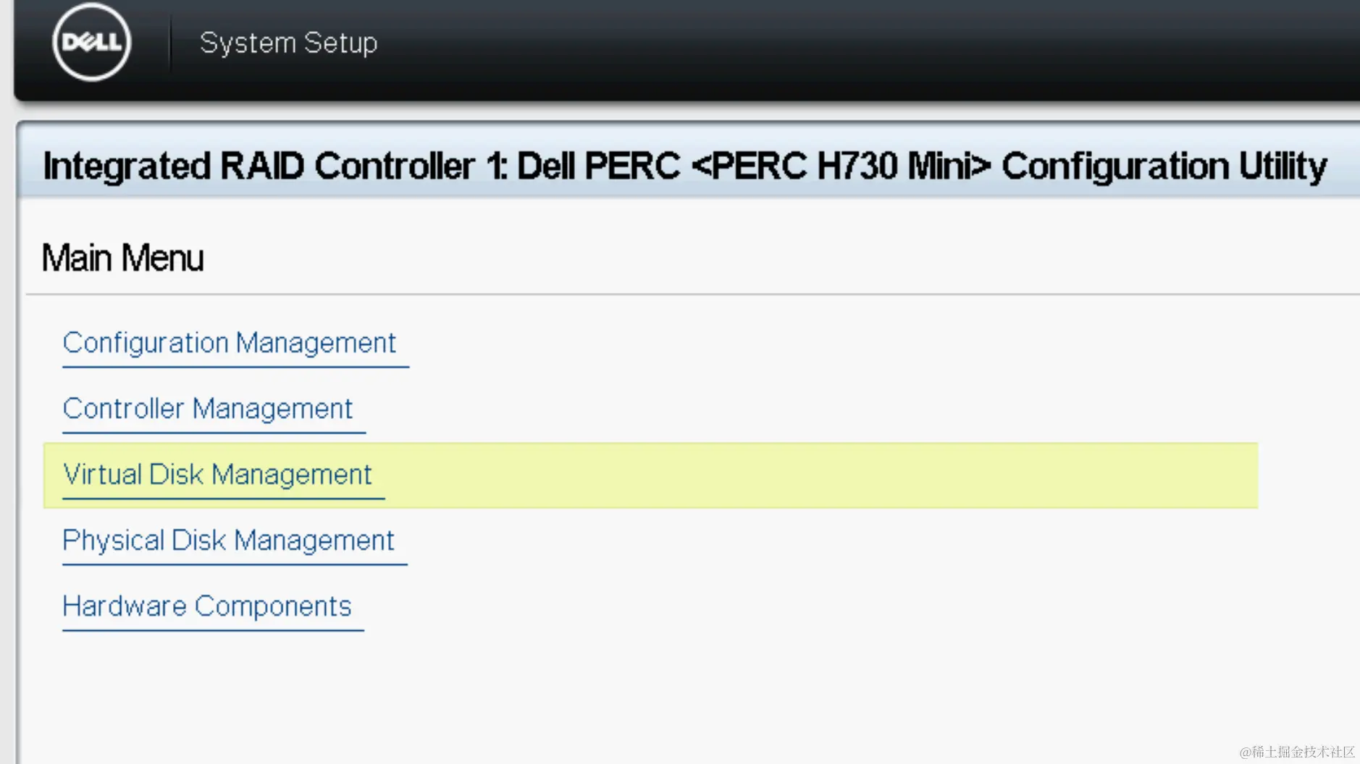Click the underline beneath Hardware Components
Viewport: 1360px width, 764px height.
click(x=213, y=630)
